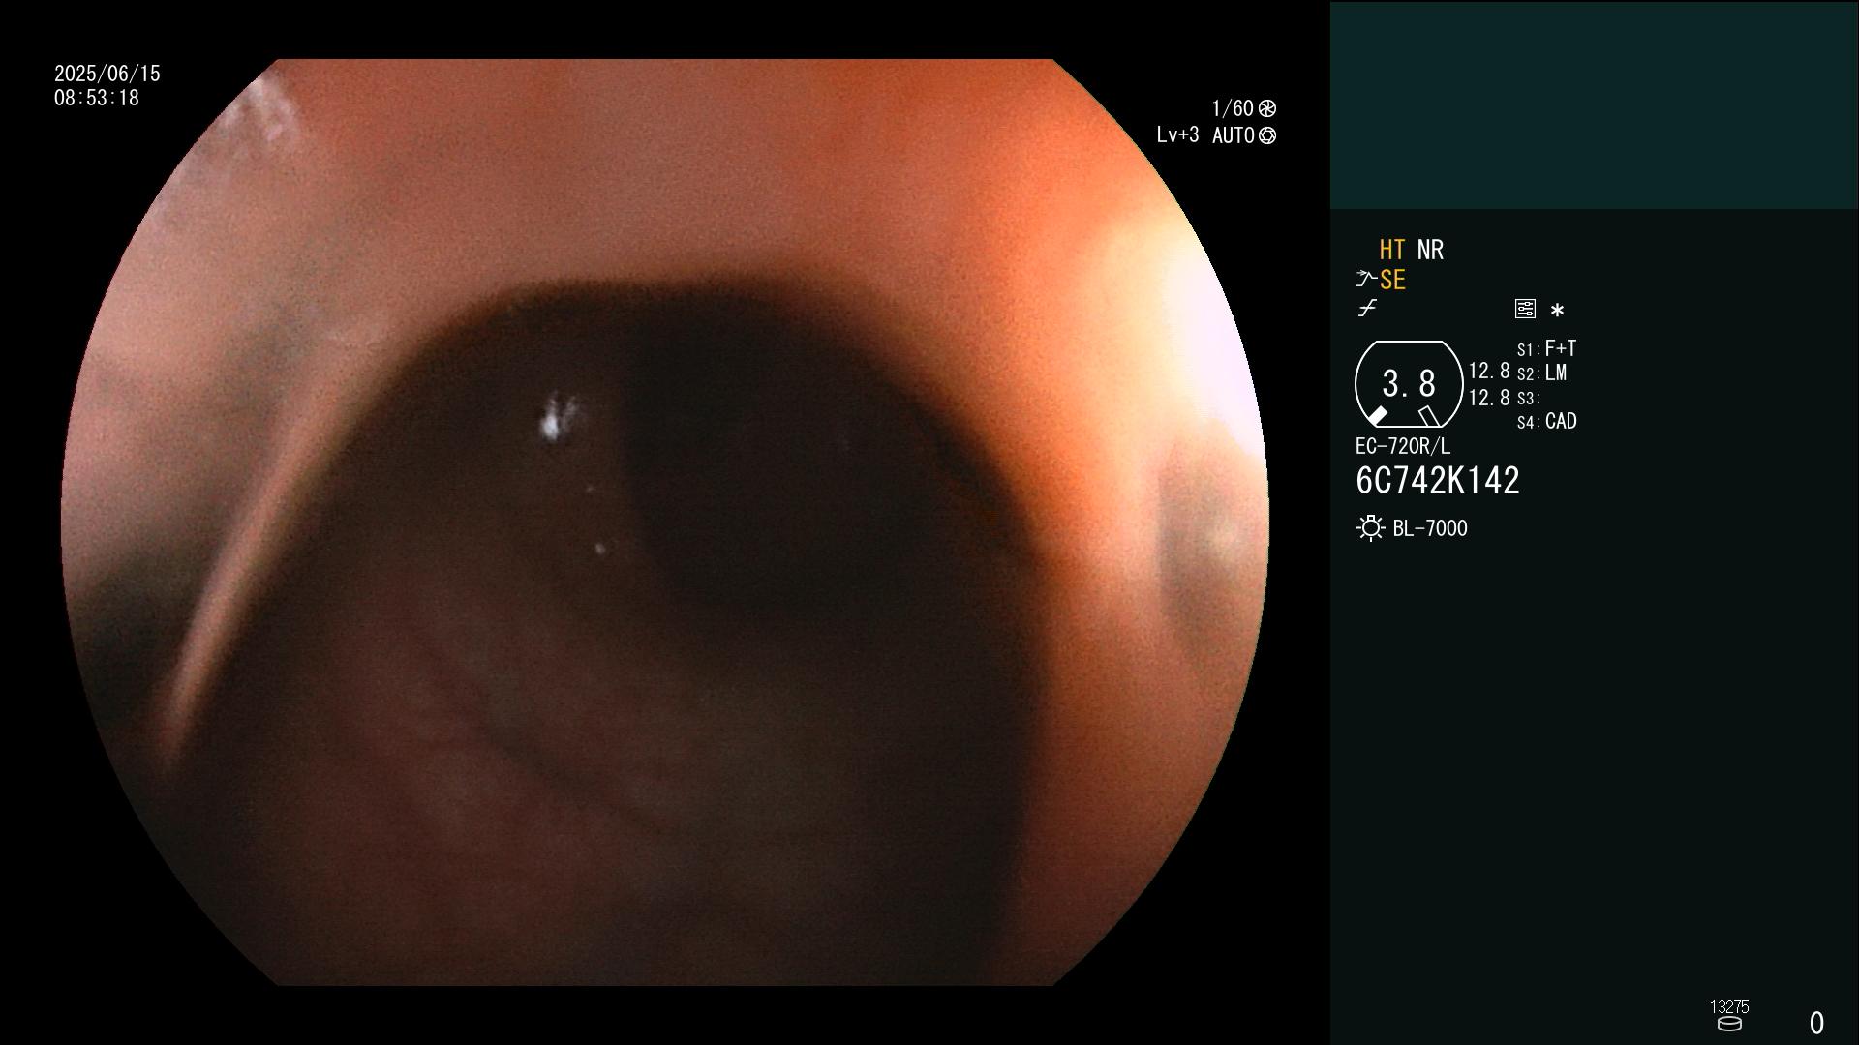Click the filled forceps channel marker

(1377, 416)
